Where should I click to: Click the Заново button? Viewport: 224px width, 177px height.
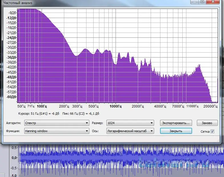207,123
